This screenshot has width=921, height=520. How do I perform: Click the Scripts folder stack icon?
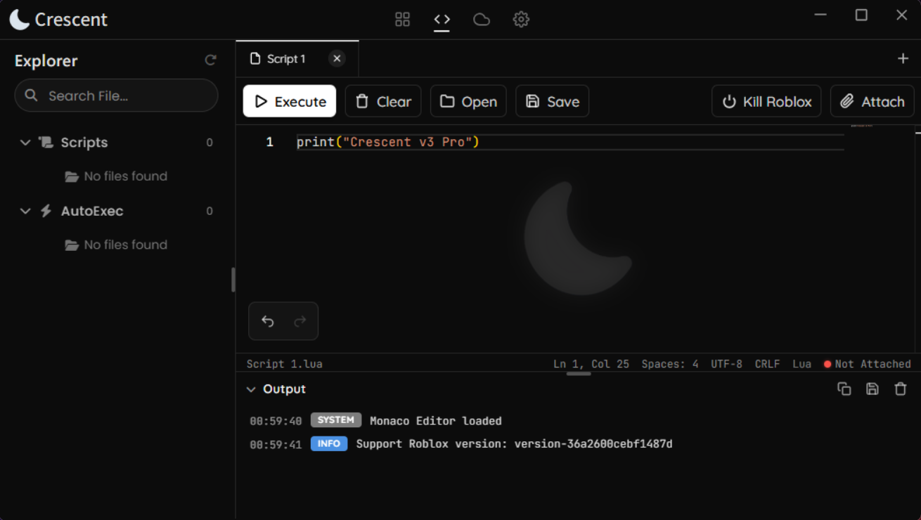point(46,142)
